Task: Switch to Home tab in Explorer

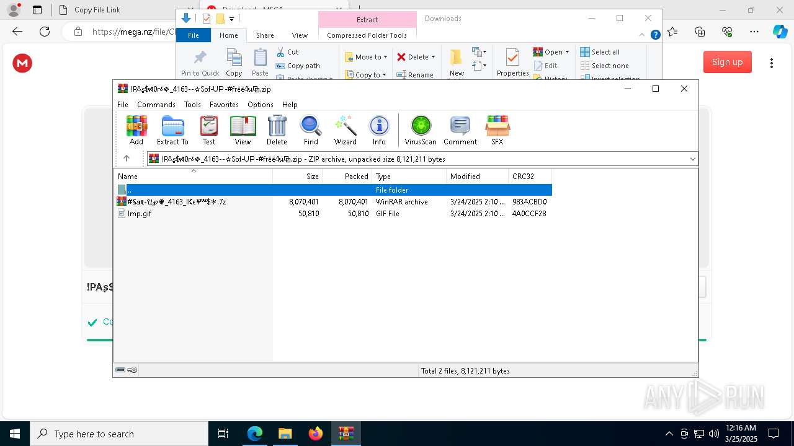Action: (x=228, y=35)
